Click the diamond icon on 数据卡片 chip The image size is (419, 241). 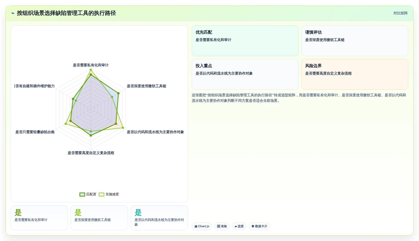point(253,226)
